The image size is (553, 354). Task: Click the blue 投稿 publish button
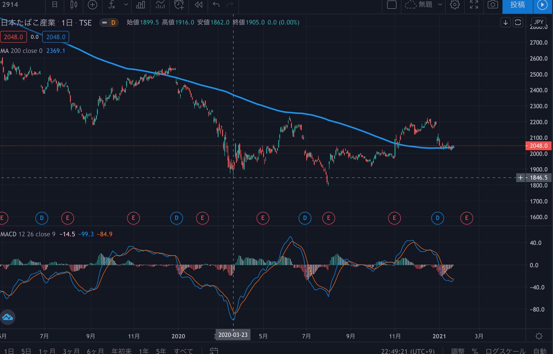[517, 5]
